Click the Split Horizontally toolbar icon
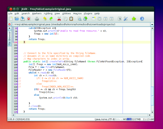The width and height of the screenshot is (163, 129). click(x=105, y=19)
